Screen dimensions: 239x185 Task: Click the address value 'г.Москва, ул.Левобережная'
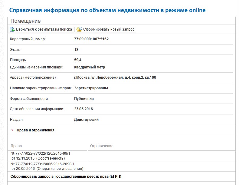(x=115, y=78)
